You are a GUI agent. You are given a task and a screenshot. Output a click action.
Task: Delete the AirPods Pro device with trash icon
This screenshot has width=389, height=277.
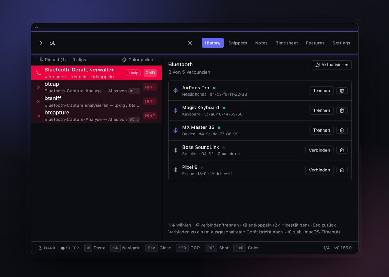coord(342,90)
